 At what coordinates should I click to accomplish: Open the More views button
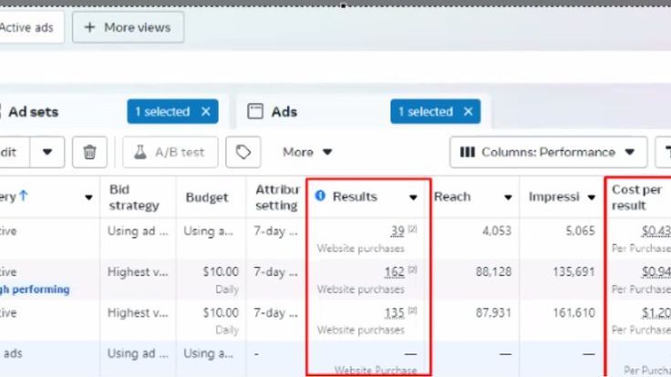point(128,27)
